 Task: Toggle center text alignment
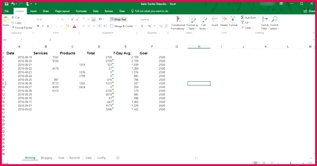point(89,26)
